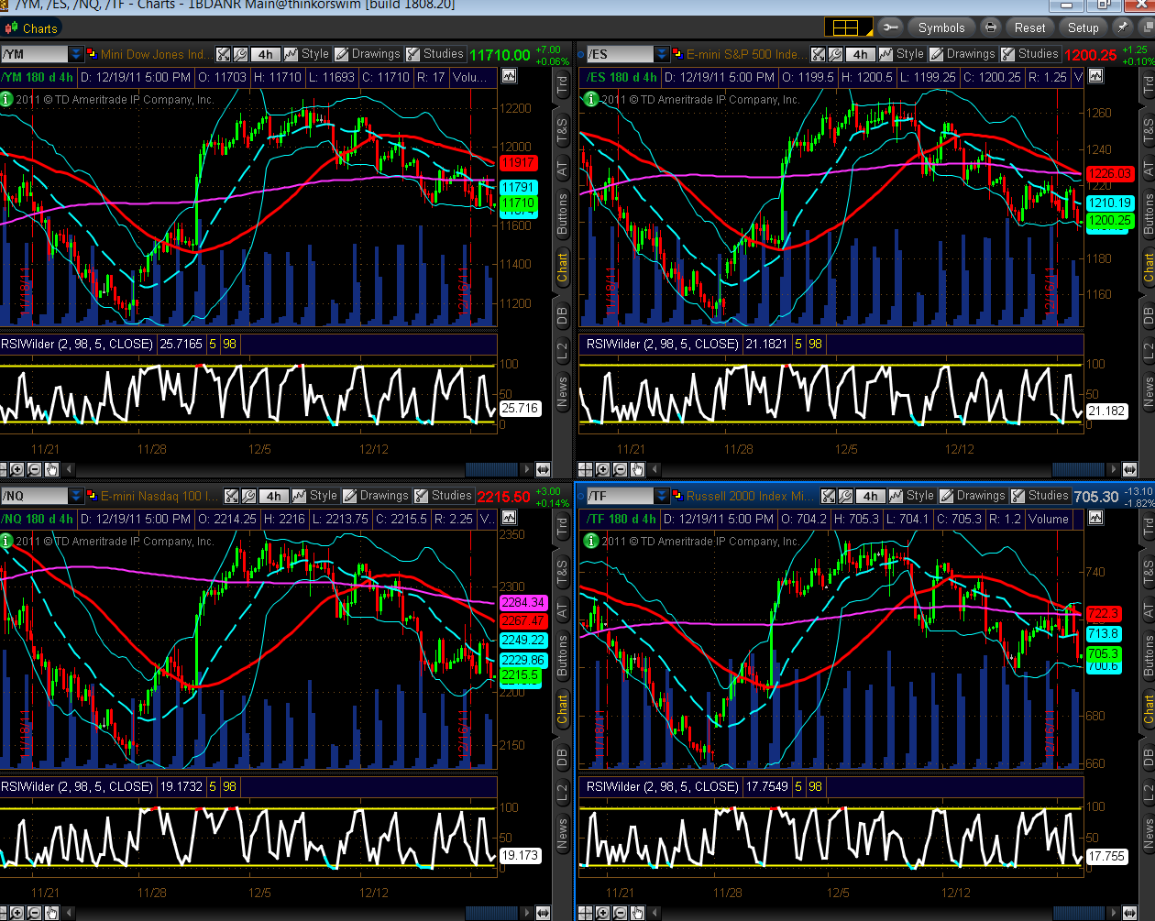Click the chart mode icon right of /ES data row
This screenshot has height=921, width=1155.
1095,77
